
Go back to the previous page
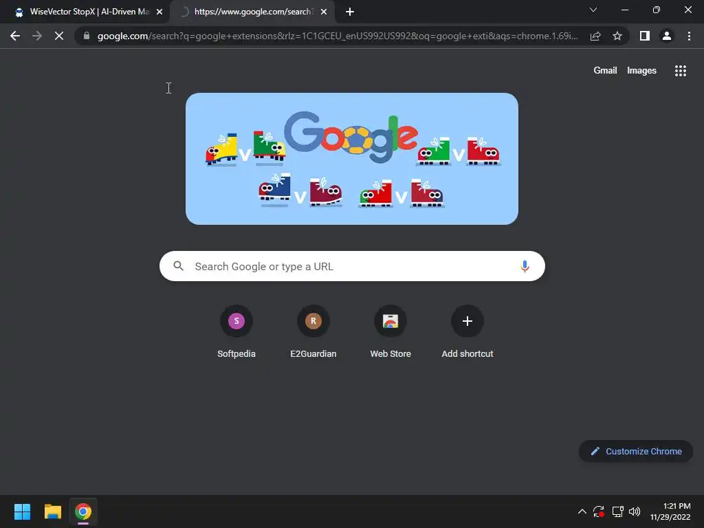tap(15, 36)
